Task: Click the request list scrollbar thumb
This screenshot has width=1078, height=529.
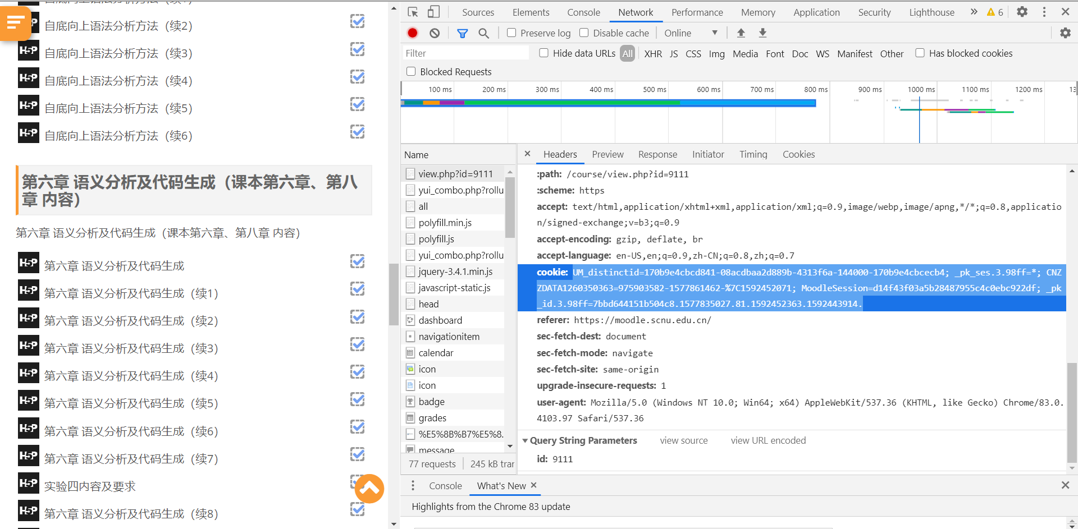Action: click(510, 207)
